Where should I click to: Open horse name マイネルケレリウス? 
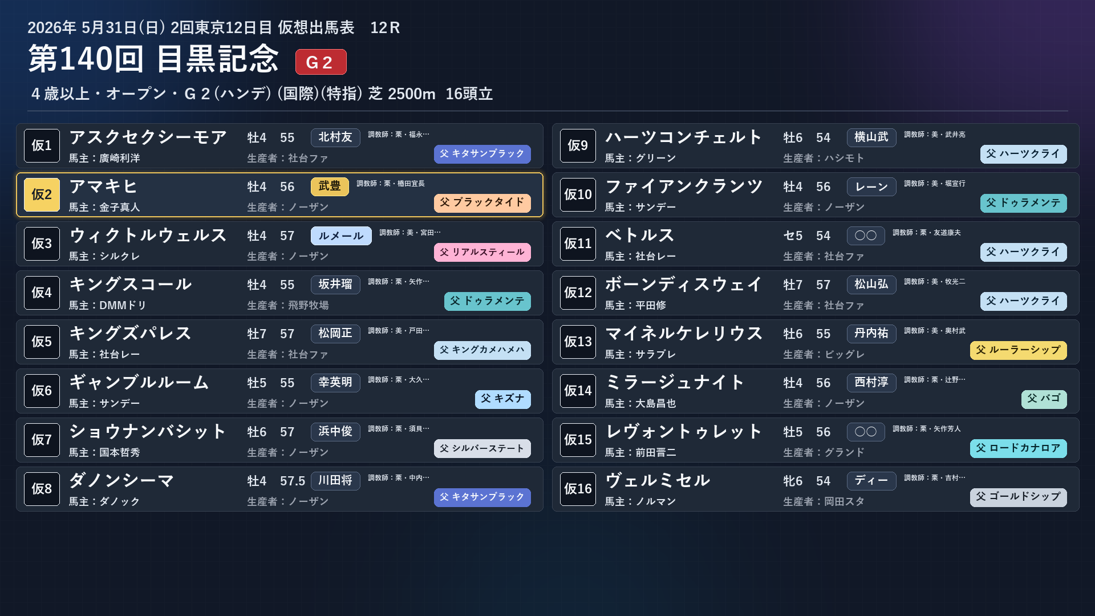pyautogui.click(x=684, y=334)
